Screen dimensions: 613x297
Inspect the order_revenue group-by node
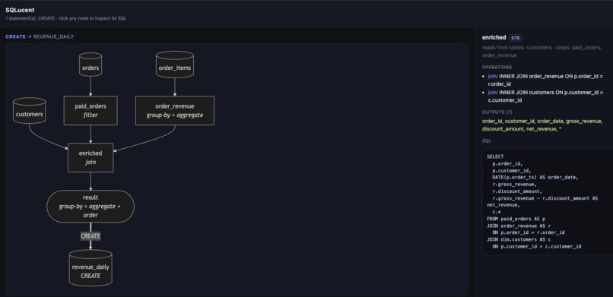click(175, 110)
